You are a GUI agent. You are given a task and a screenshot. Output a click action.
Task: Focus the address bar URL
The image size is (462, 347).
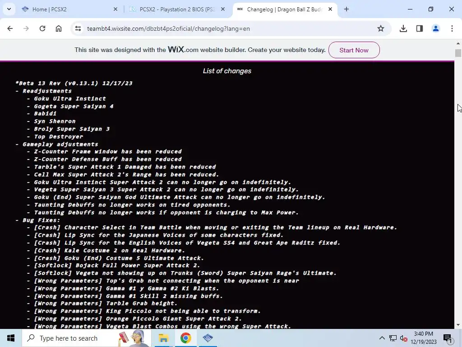tap(168, 28)
